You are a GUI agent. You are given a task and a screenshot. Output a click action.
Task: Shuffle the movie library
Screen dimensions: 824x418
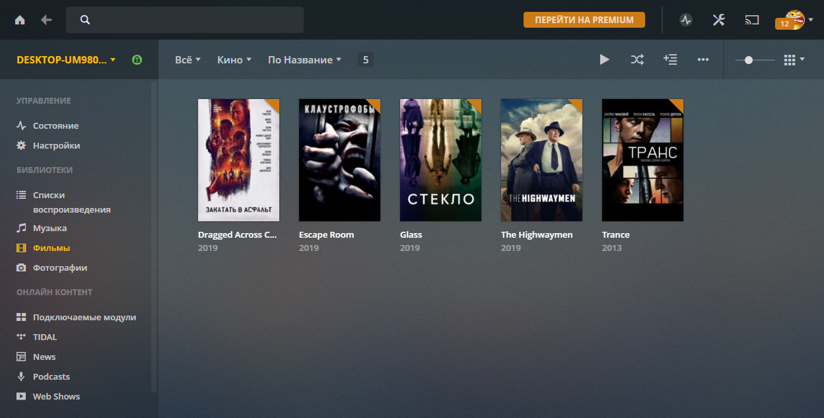[637, 59]
